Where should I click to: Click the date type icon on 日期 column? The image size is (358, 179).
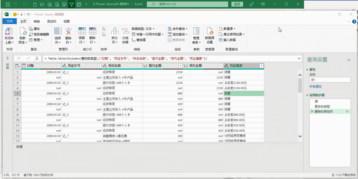[24, 66]
